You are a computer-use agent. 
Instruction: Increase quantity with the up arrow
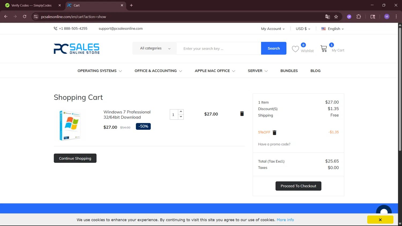(181, 112)
